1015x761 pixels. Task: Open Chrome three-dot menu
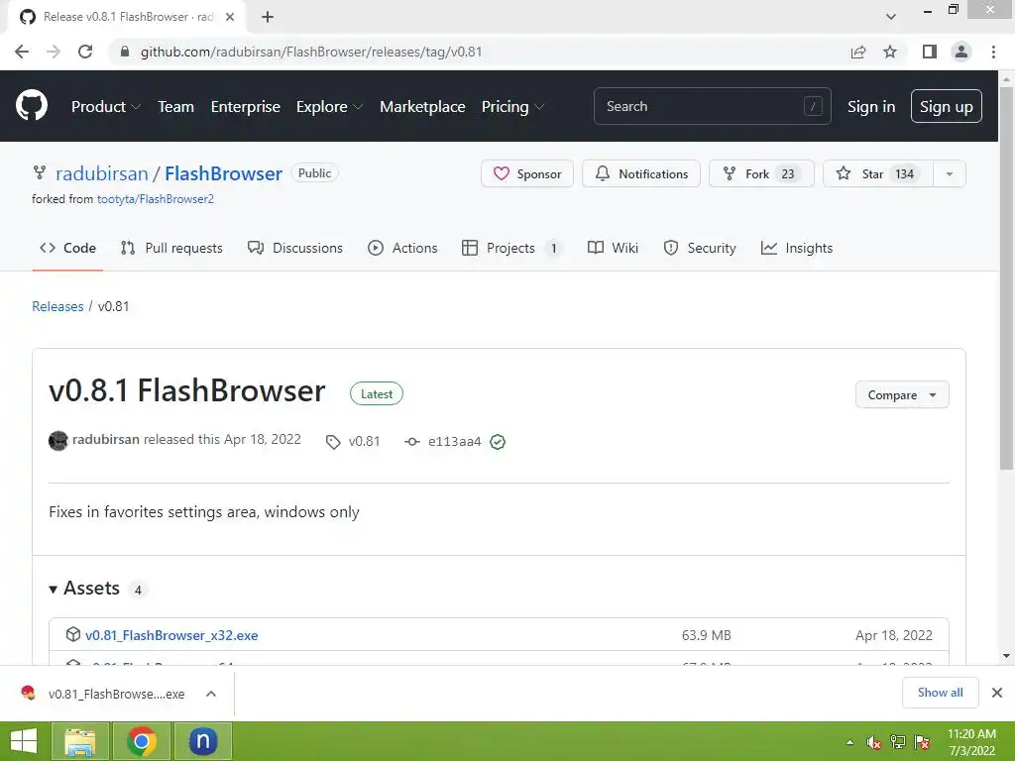[x=993, y=52]
